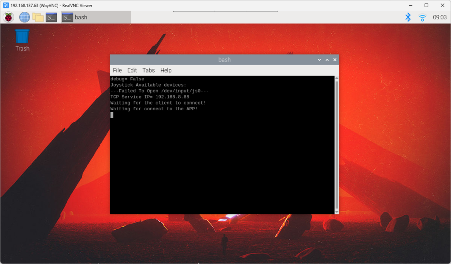Launch a new terminal from the panel
The width and height of the screenshot is (451, 264).
click(x=52, y=17)
